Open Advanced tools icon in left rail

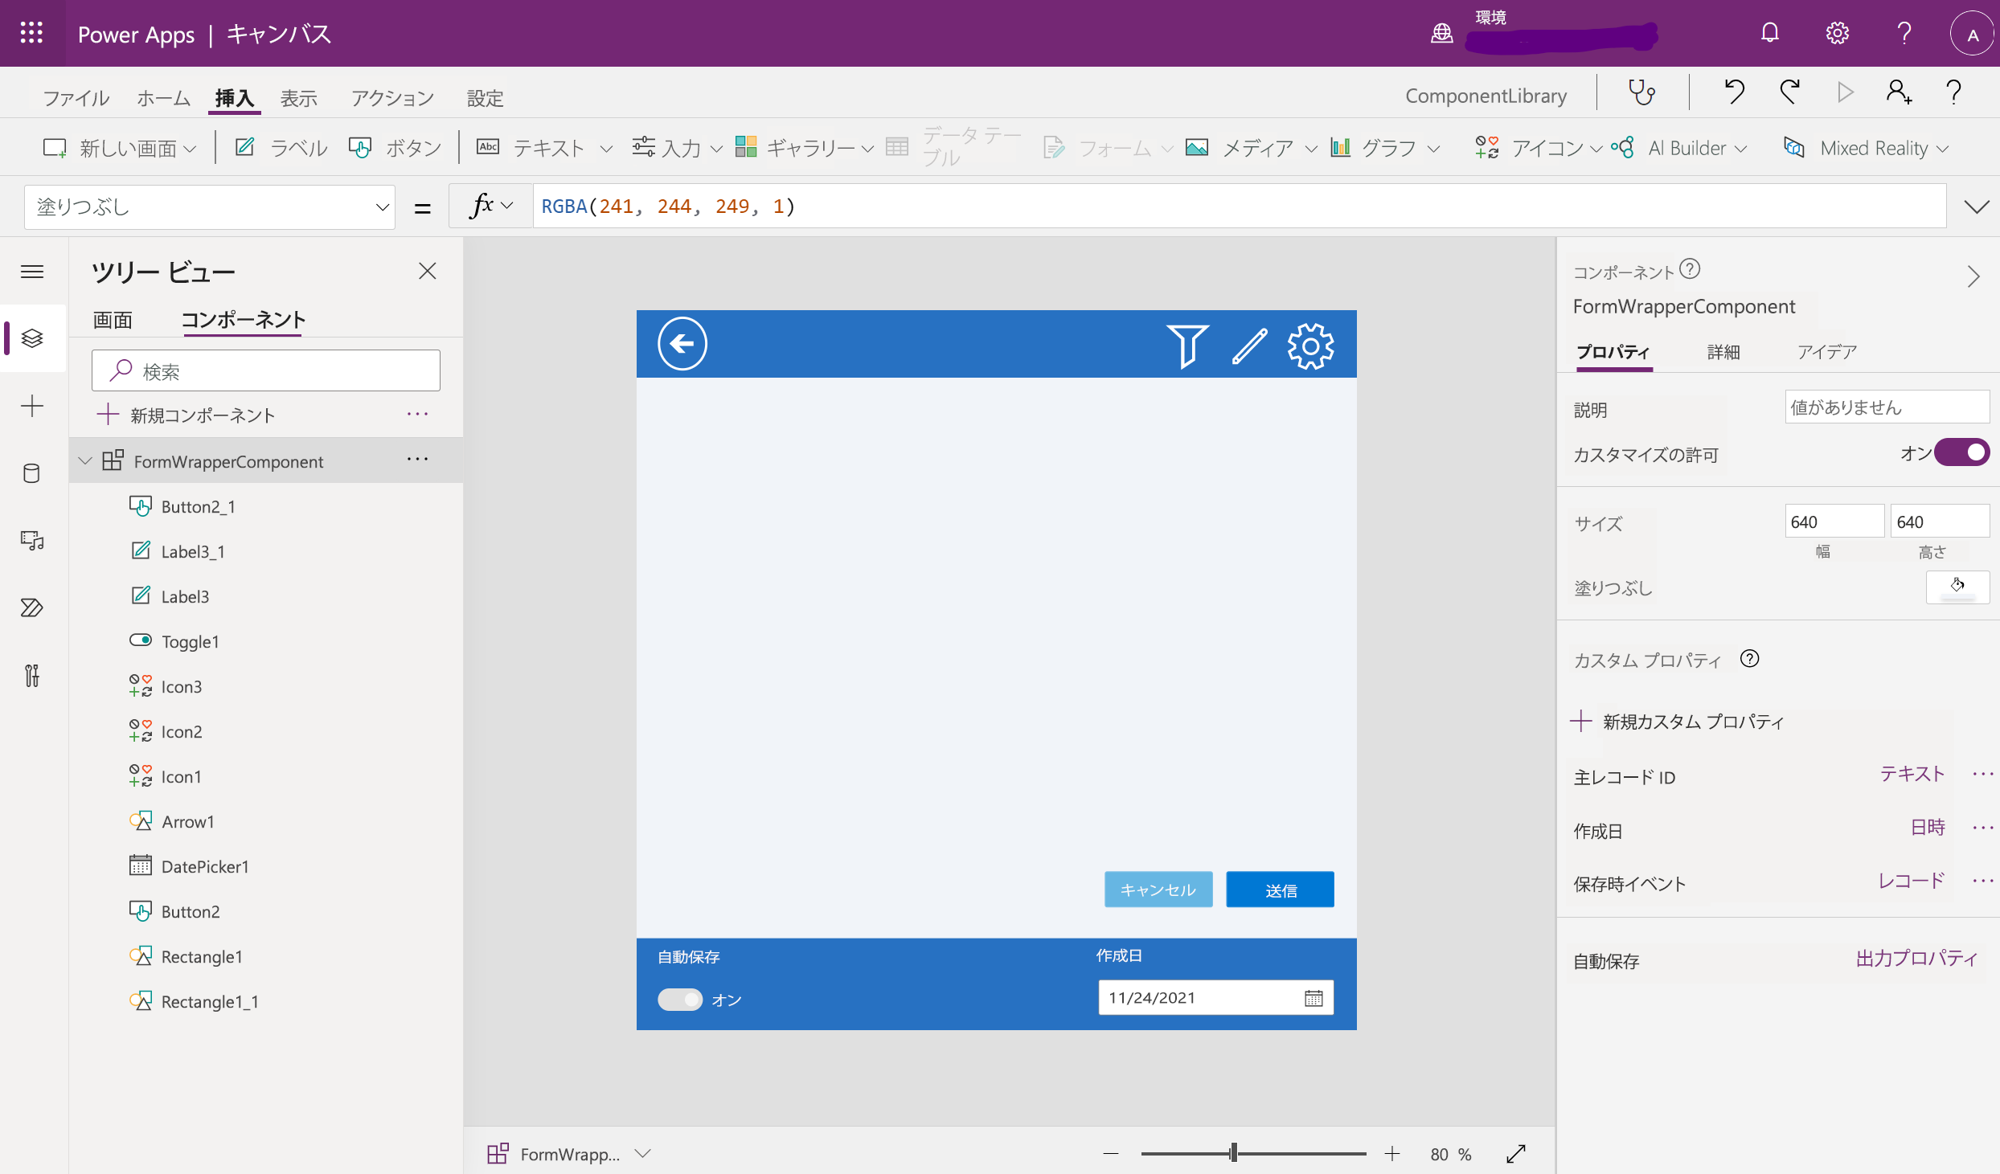point(32,676)
